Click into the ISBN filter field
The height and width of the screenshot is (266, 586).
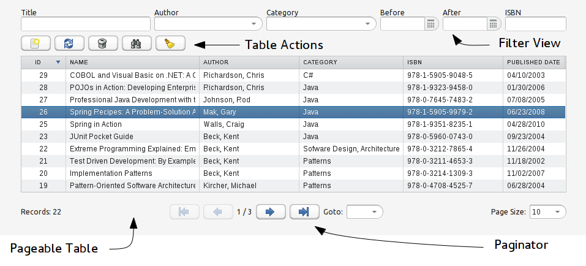click(x=536, y=24)
